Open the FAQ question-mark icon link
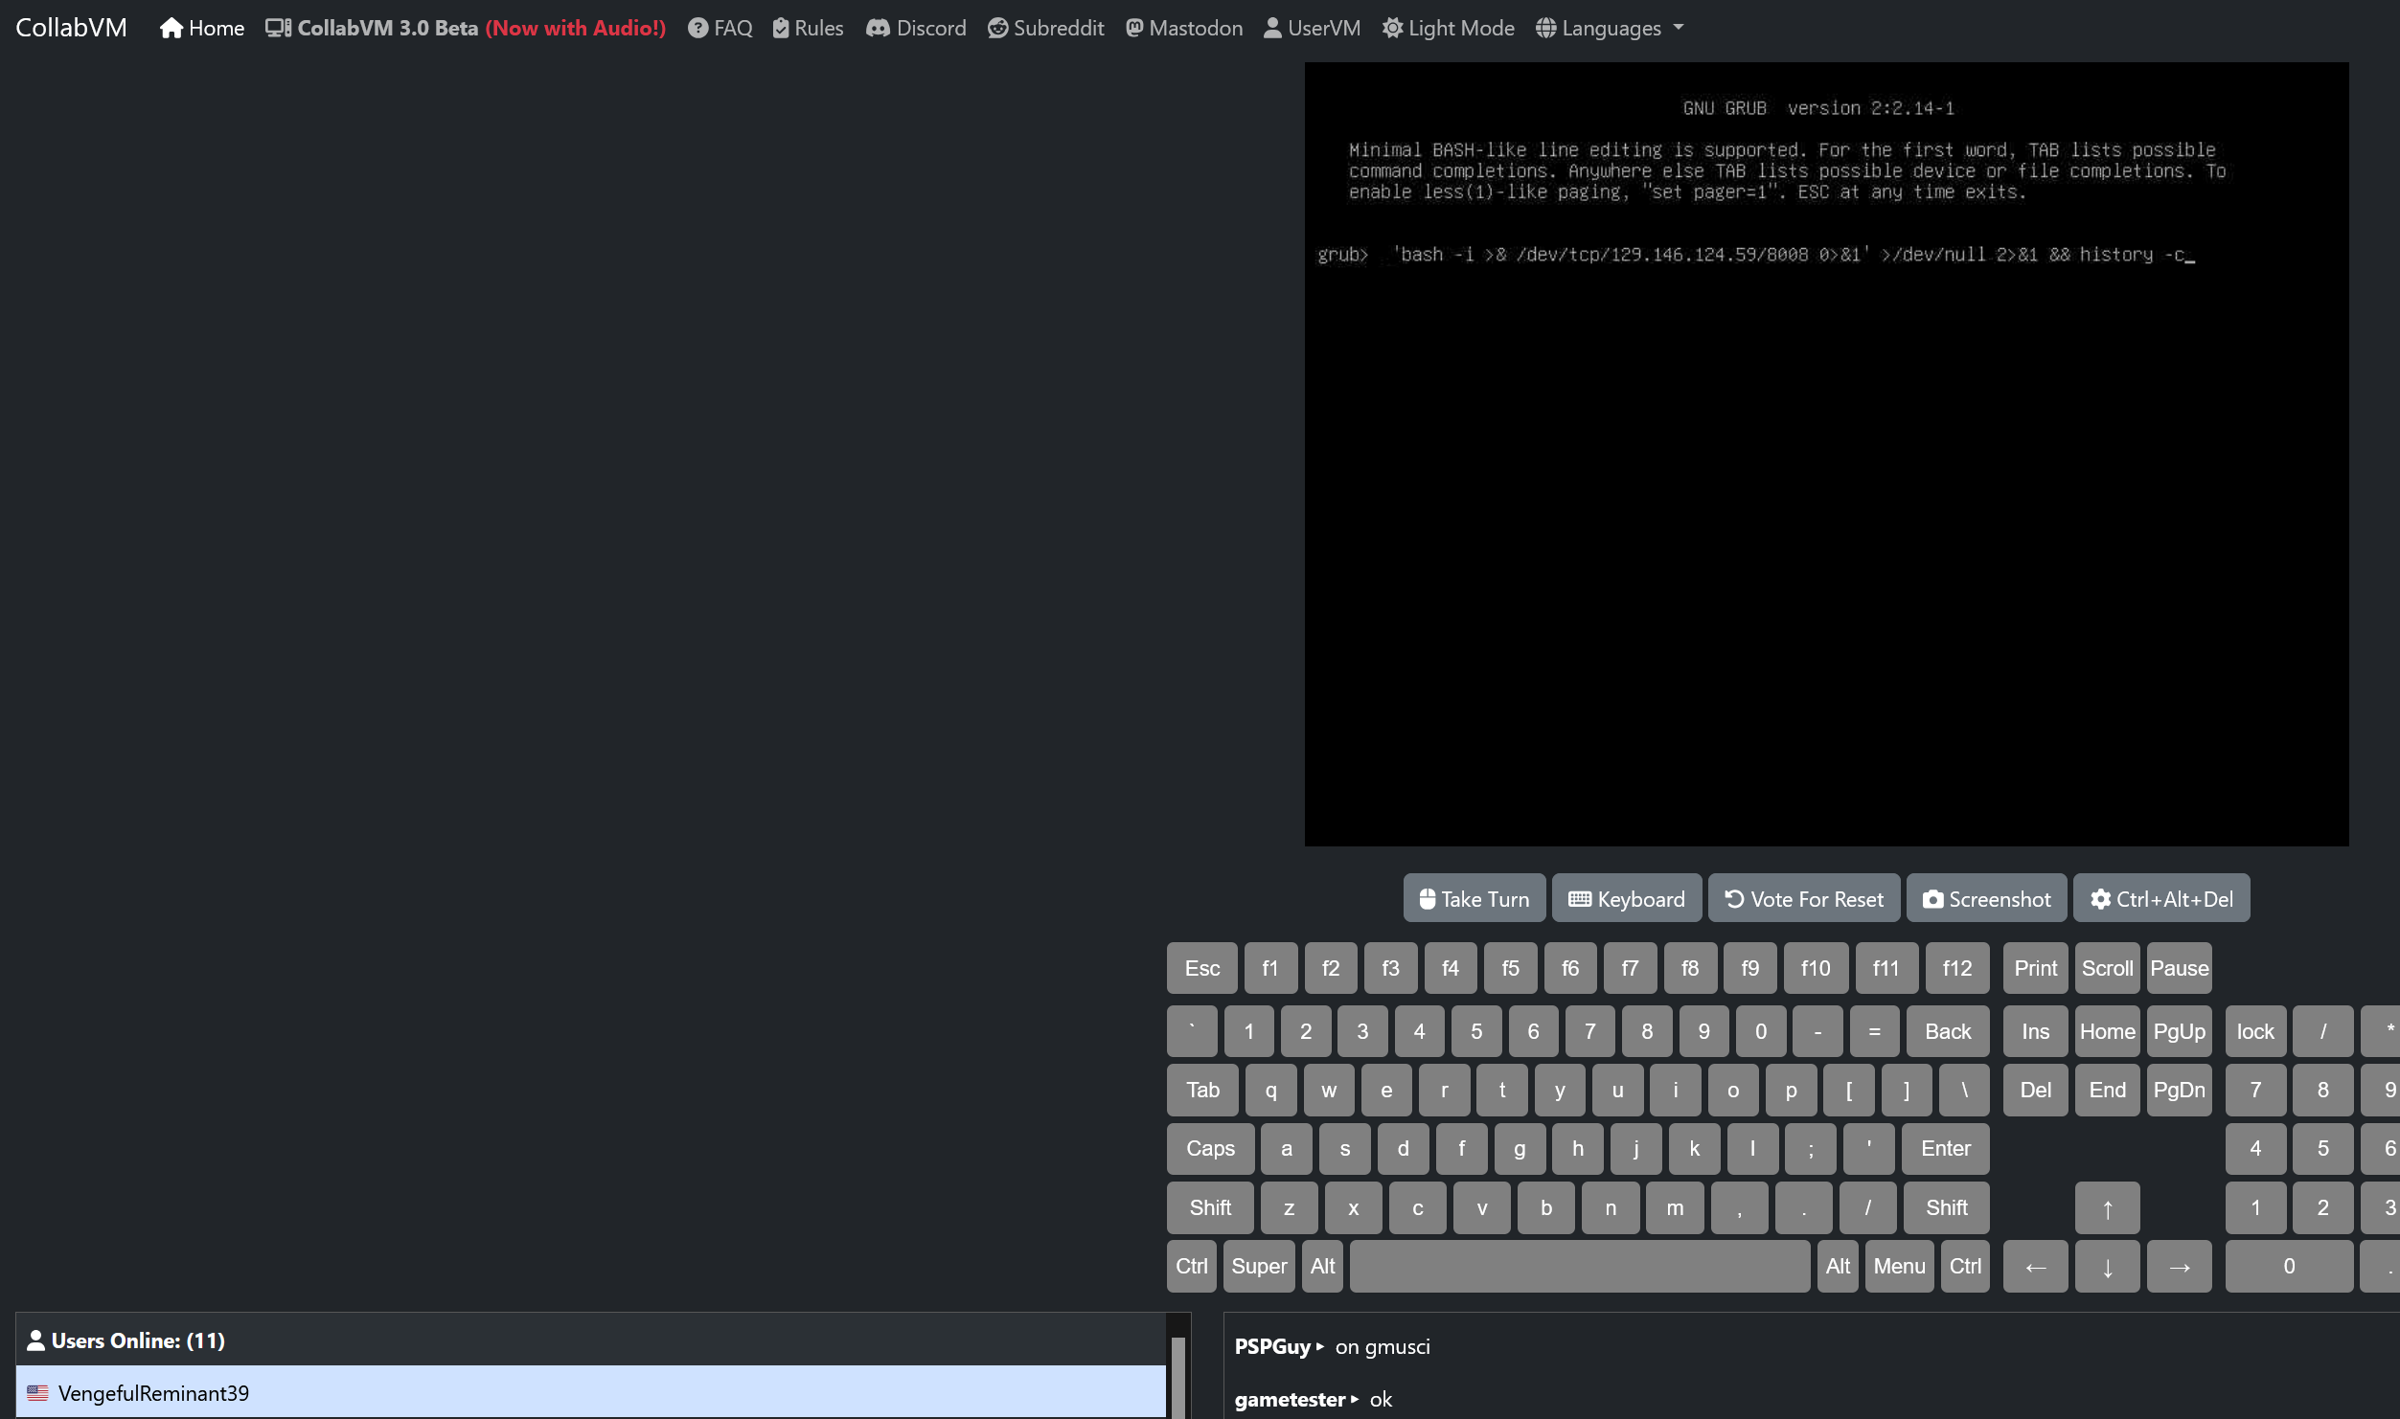 pos(697,28)
